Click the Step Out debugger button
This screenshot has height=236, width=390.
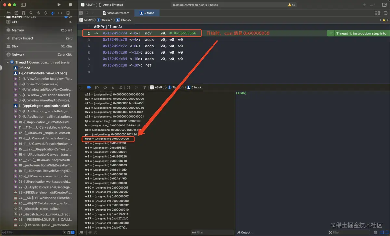[x=121, y=87]
